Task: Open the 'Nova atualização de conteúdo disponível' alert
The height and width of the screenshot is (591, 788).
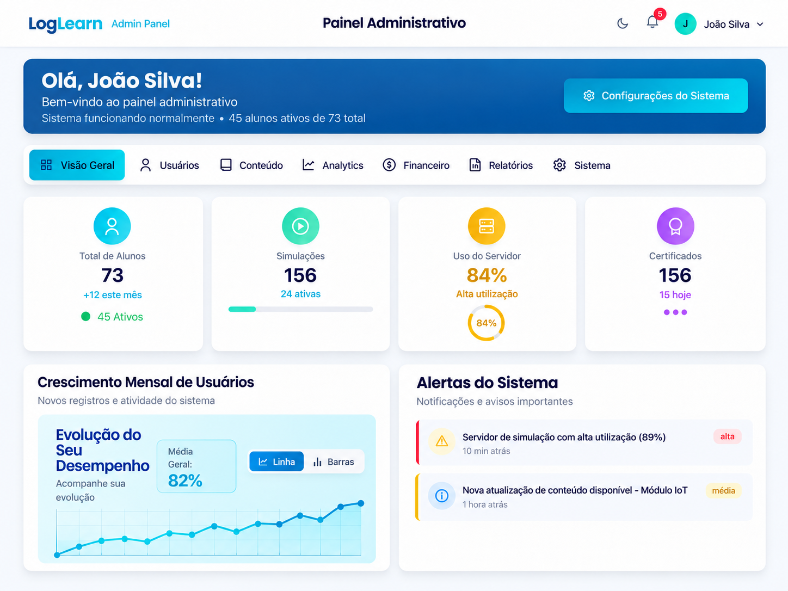Action: pos(584,497)
